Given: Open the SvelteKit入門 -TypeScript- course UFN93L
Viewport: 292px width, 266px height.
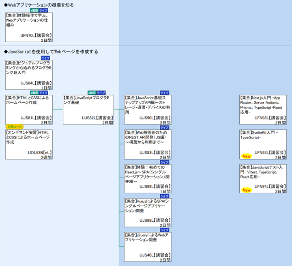Looking at the screenshot, I should point(263,145).
